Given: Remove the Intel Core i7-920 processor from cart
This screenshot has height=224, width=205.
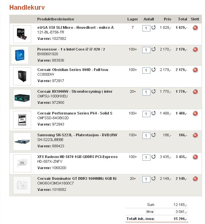Looking at the screenshot, I should pos(195,50).
